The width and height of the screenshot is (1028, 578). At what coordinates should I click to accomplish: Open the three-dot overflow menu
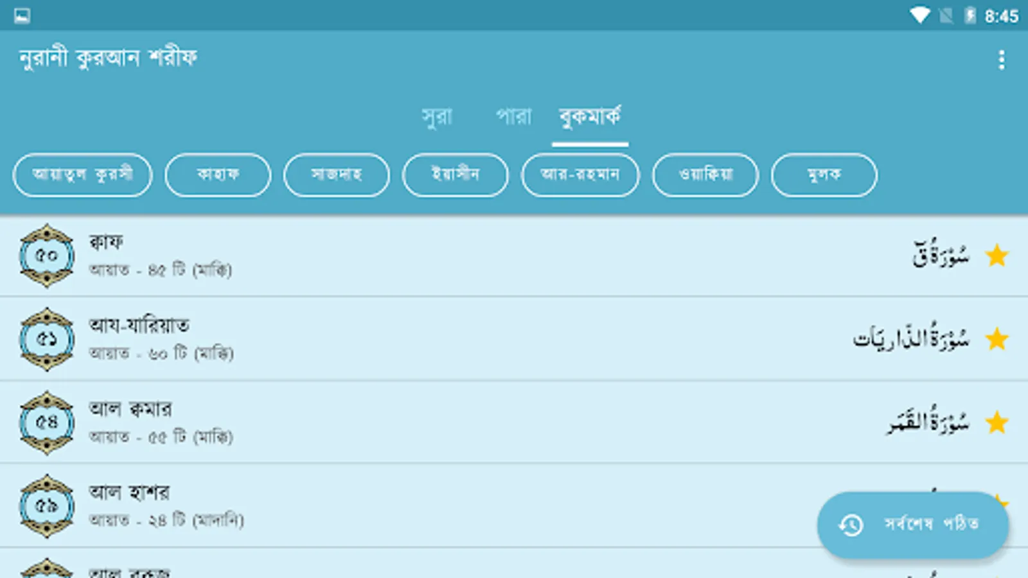point(1001,60)
